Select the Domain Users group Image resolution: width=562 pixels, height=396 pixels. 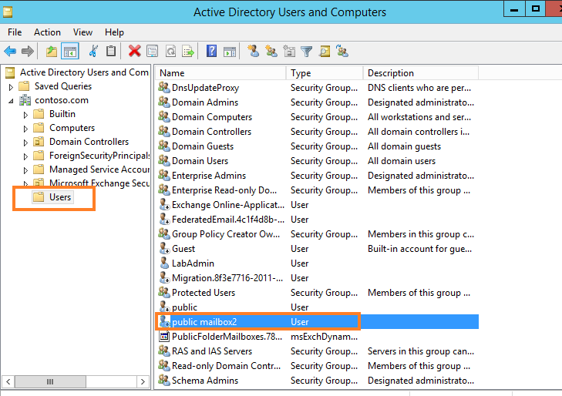[200, 161]
